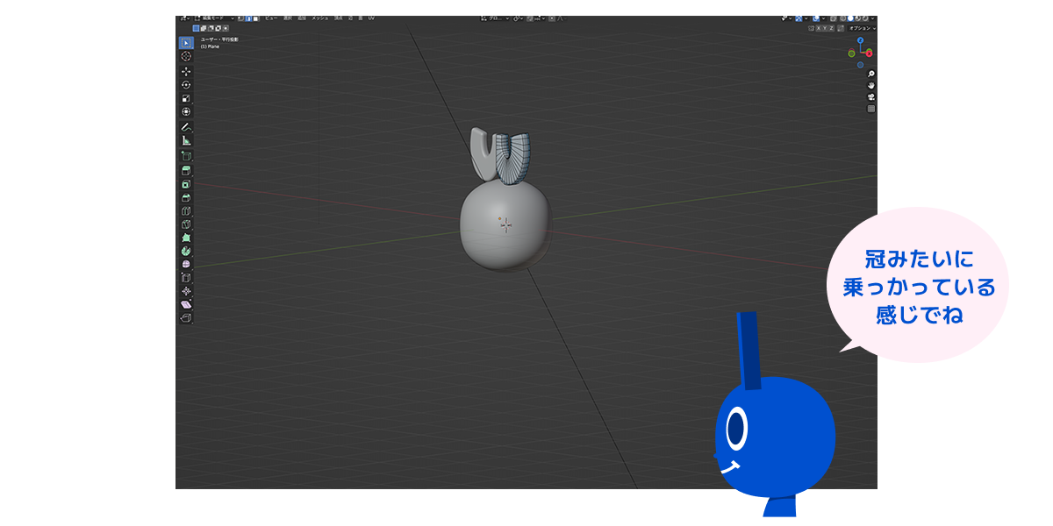The height and width of the screenshot is (526, 1053).
Task: Toggle X-ray display in header
Action: [833, 18]
